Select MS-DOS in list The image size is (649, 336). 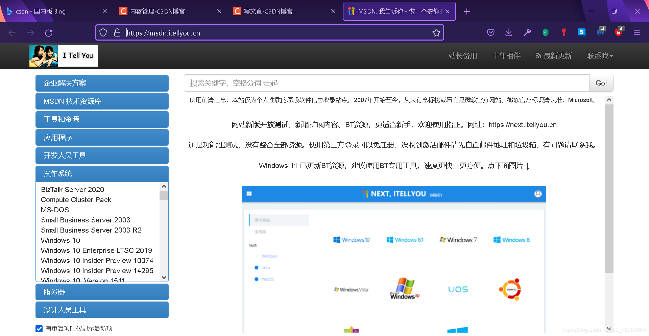(x=55, y=210)
